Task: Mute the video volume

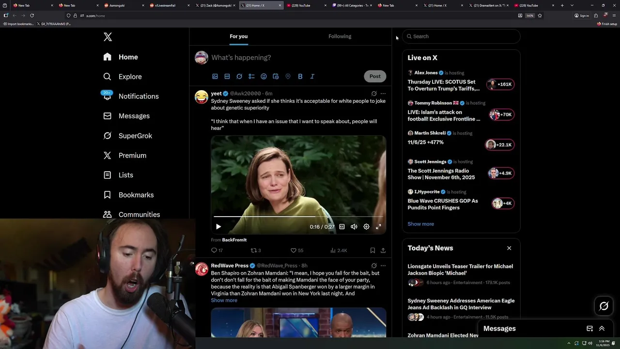Action: pos(354,226)
